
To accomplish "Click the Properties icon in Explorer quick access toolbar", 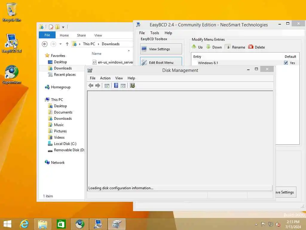I will pos(51,27).
